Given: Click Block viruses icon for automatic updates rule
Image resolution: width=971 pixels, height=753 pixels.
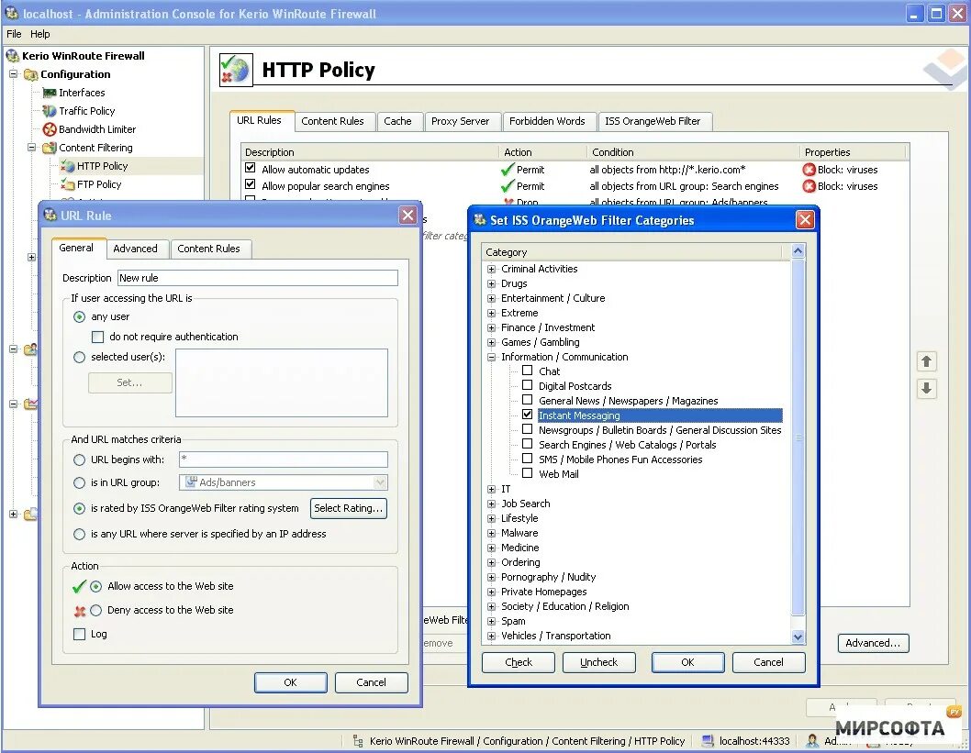Looking at the screenshot, I should point(809,170).
